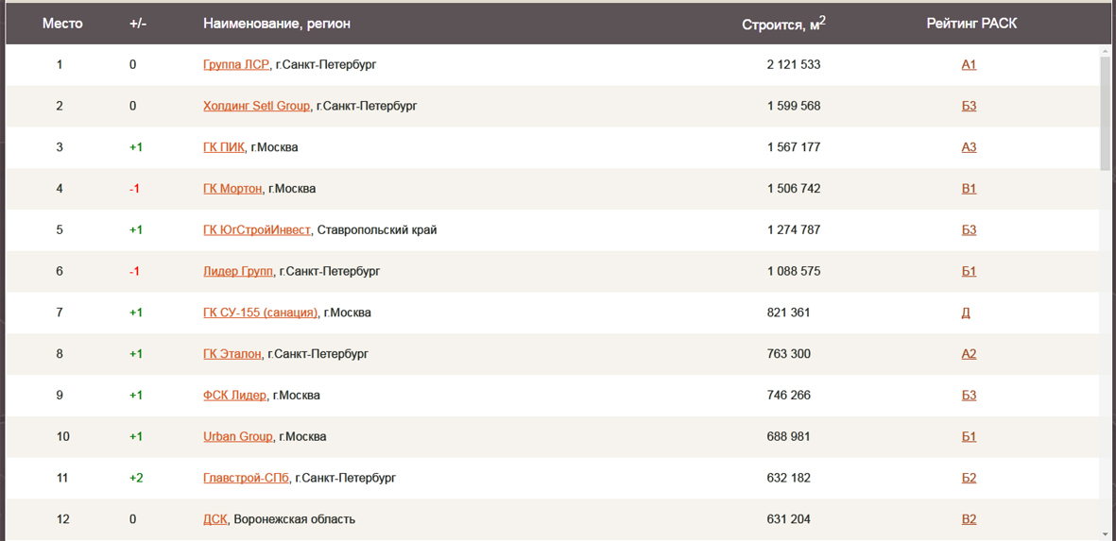The image size is (1116, 541).
Task: Click the vertical scrollbar thumb
Action: click(x=1106, y=113)
